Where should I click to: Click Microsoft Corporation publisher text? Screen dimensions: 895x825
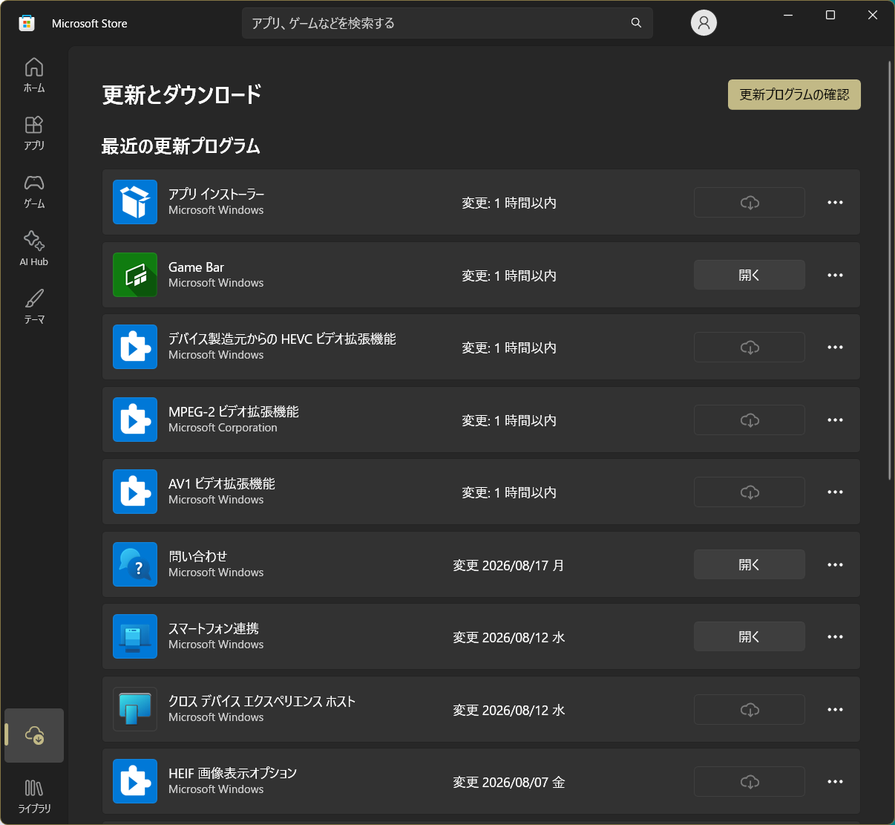pyautogui.click(x=223, y=428)
